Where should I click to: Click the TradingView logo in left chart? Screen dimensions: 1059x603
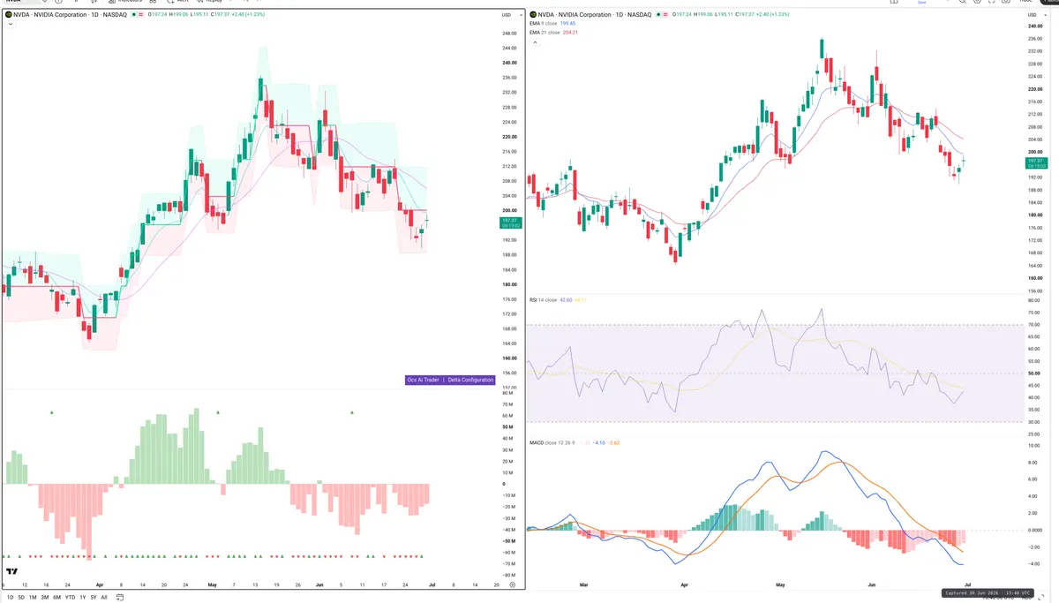(x=11, y=571)
